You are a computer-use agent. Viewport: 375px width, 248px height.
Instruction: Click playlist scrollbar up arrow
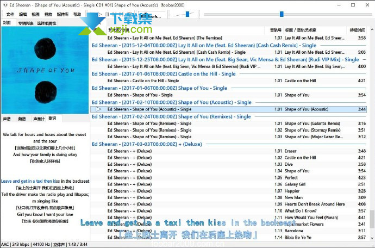pyautogui.click(x=372, y=30)
